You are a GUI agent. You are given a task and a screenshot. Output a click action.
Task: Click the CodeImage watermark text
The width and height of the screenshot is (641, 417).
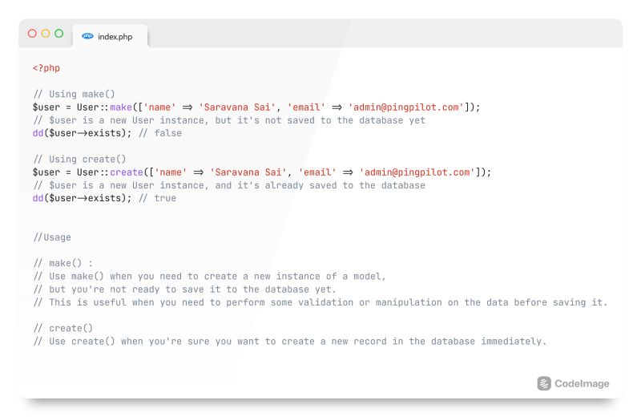pyautogui.click(x=582, y=384)
